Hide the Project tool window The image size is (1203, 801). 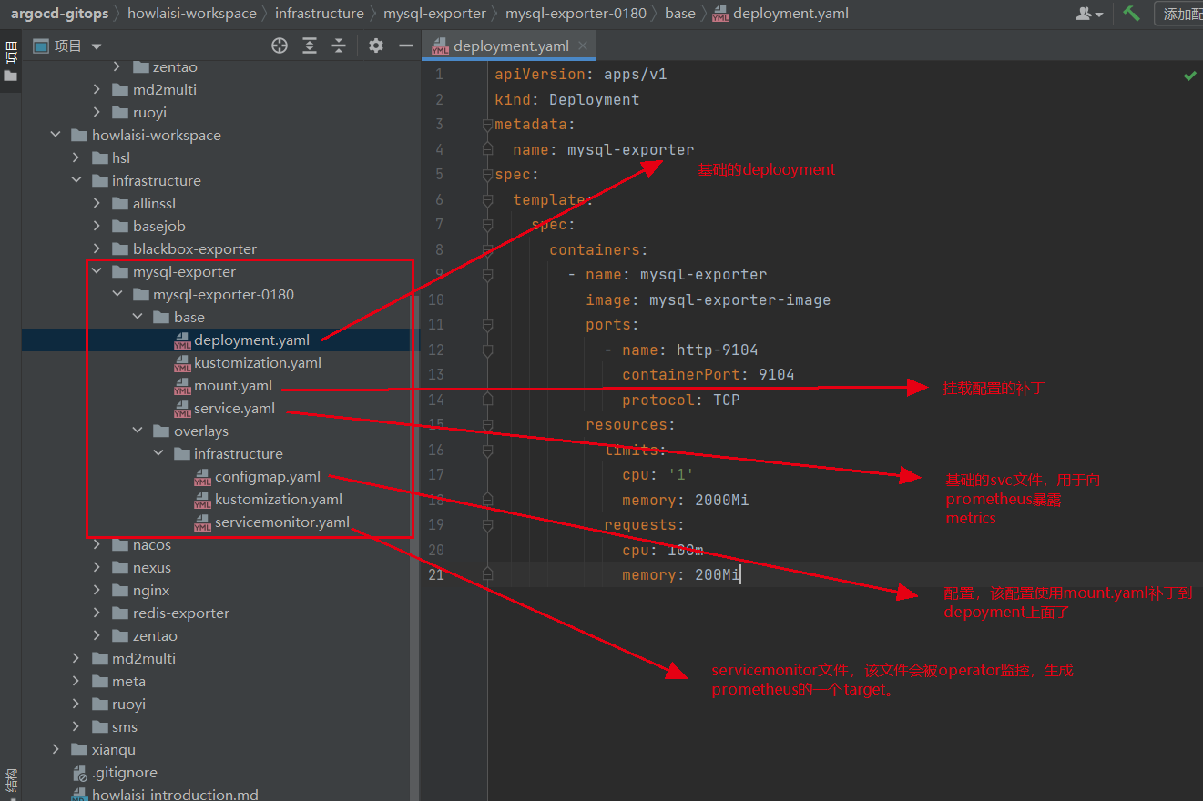click(x=405, y=44)
